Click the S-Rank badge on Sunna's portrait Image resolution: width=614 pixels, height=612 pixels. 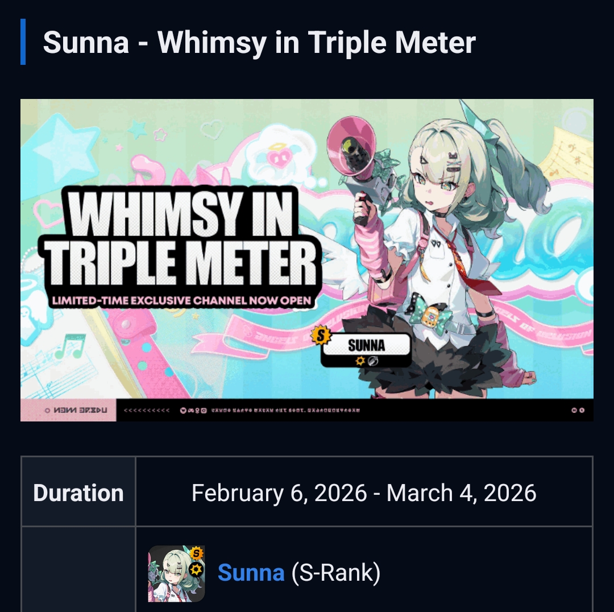pos(196,553)
